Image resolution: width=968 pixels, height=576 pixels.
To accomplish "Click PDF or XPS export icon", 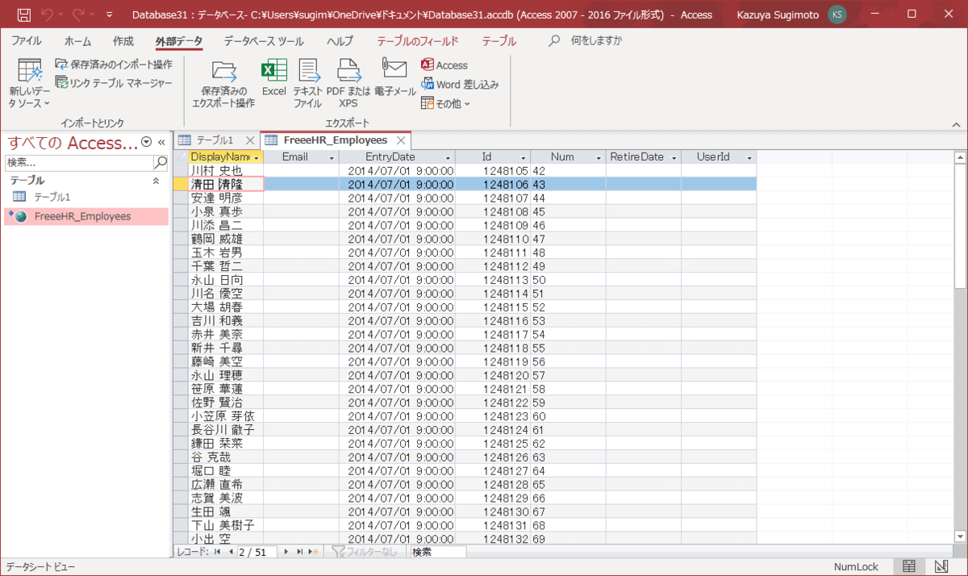I will (x=348, y=82).
